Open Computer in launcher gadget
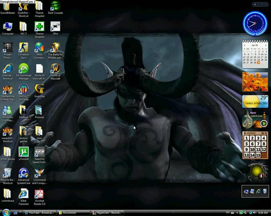The width and height of the screenshot is (271, 216). point(246,191)
